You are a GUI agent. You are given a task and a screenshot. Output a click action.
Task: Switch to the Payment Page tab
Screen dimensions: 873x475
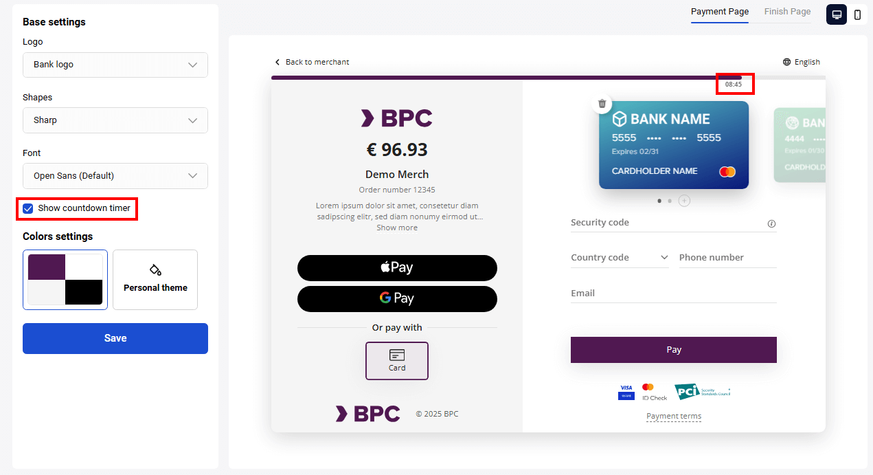click(x=719, y=12)
